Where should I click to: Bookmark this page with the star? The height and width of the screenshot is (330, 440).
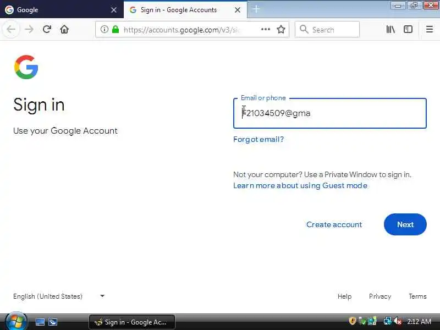281,29
